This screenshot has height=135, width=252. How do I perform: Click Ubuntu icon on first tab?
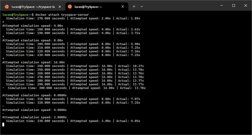click(x=7, y=7)
